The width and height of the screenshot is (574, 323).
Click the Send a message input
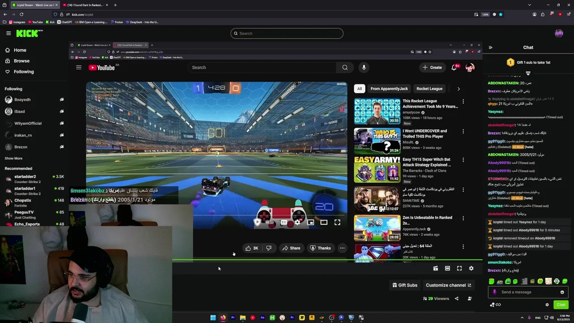(528, 292)
